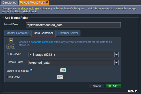This screenshot has width=141, height=94.
Task: Click the data container folder tree icon
Action: (11, 43)
